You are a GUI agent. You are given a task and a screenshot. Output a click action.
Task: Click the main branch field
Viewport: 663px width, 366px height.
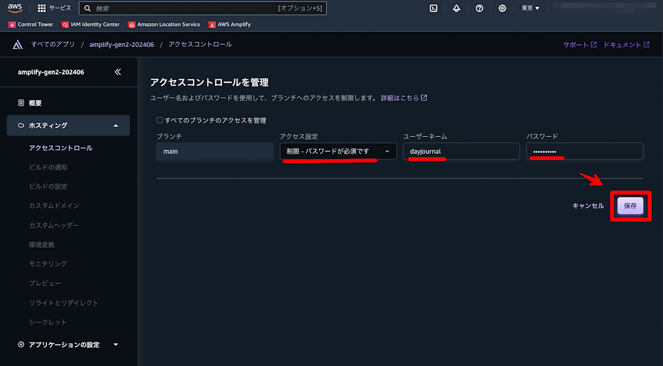pos(214,151)
